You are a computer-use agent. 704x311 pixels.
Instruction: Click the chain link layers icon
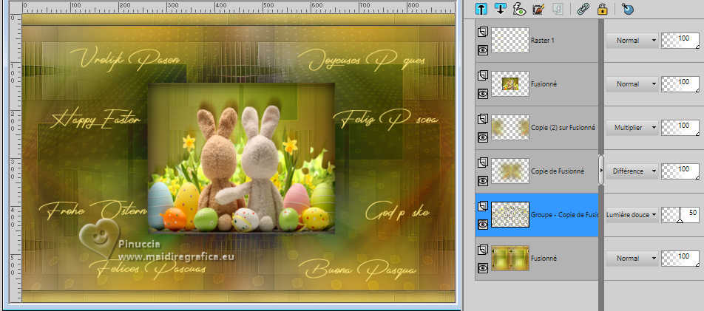583,9
